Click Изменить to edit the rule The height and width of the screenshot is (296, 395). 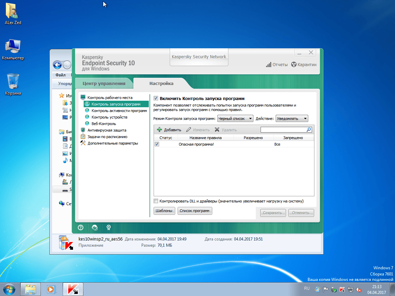198,130
